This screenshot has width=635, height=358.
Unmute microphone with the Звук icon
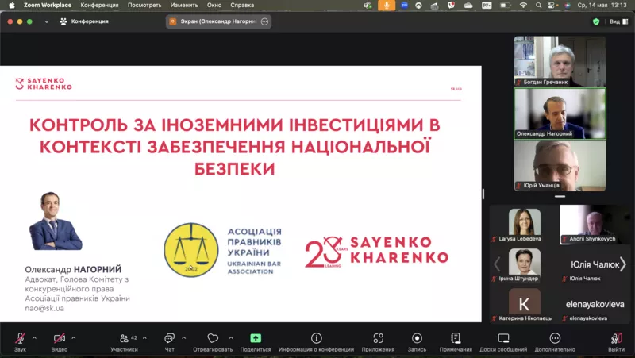pos(20,338)
